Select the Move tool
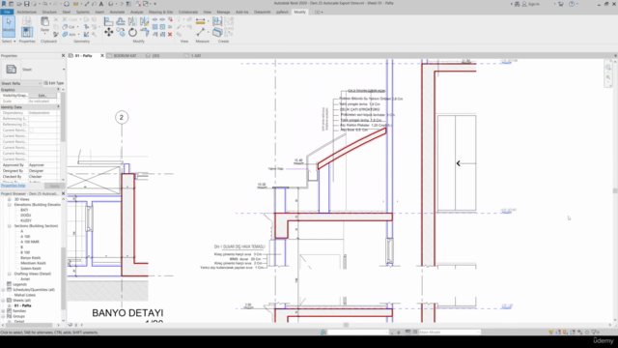Screen dimensions: 618x348 click(108, 32)
